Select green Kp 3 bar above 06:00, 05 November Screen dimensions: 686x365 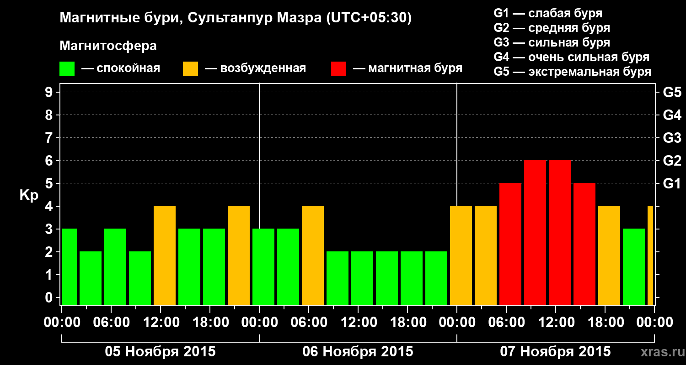pos(115,267)
